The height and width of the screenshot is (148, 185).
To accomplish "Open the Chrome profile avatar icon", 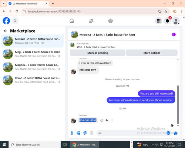I will click(175, 11).
